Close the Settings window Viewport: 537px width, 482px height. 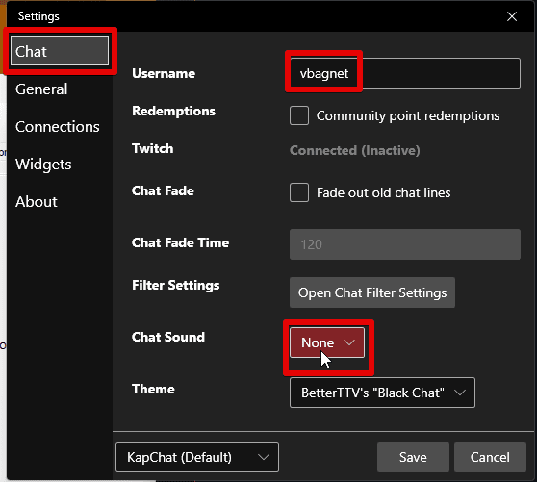(512, 16)
